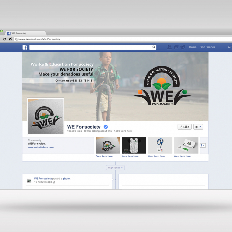Open Find Friends in top bar
Screen dimensions: 232x232
click(207, 47)
